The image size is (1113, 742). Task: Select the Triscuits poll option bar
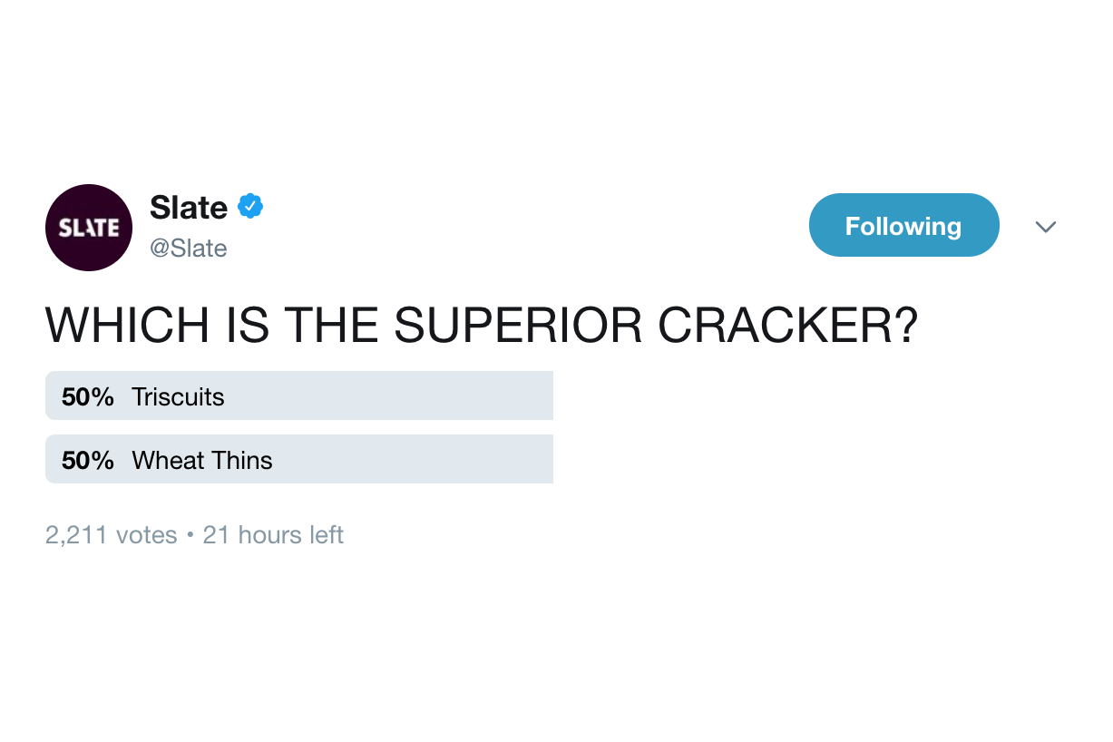pyautogui.click(x=299, y=395)
